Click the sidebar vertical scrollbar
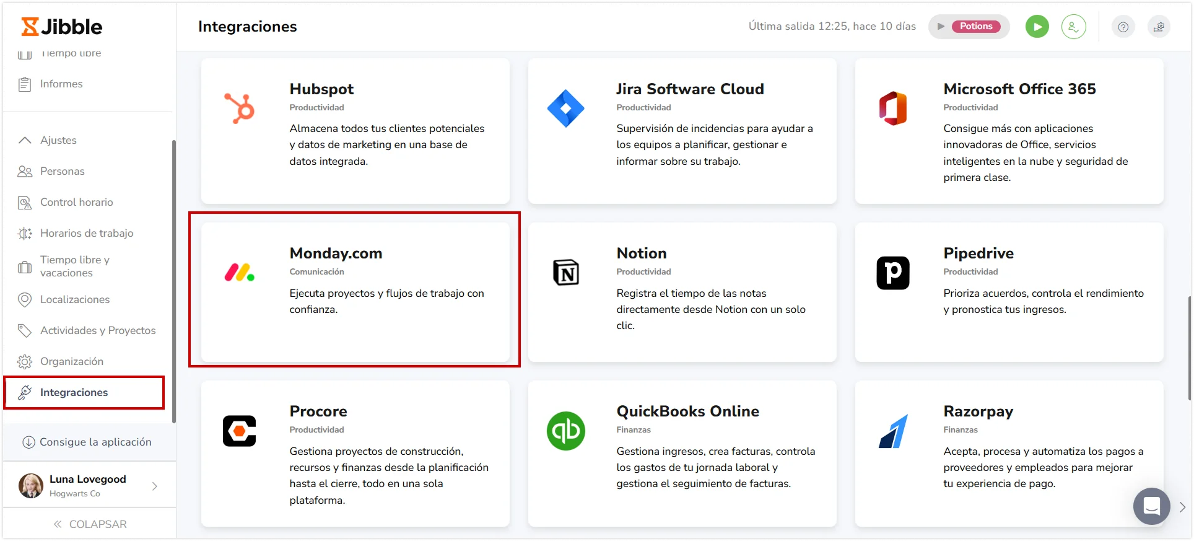The width and height of the screenshot is (1194, 541). [174, 282]
